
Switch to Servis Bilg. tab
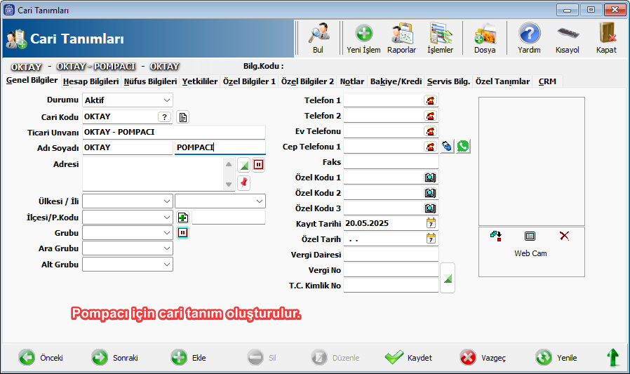pos(448,81)
